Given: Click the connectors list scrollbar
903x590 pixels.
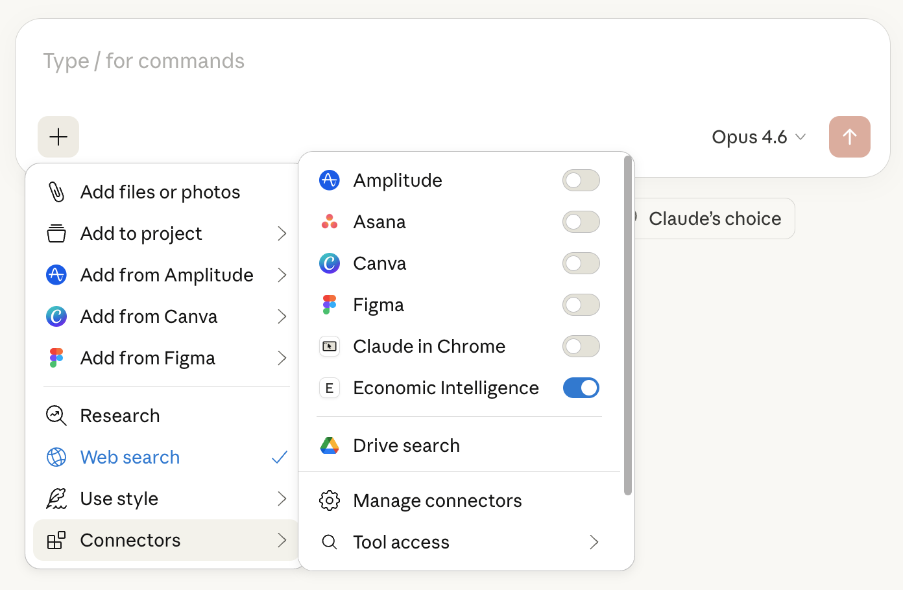Looking at the screenshot, I should (627, 325).
